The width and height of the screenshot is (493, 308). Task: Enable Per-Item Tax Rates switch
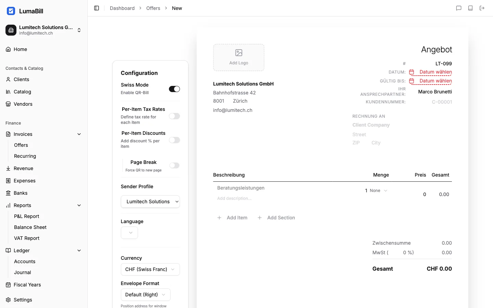tap(174, 116)
